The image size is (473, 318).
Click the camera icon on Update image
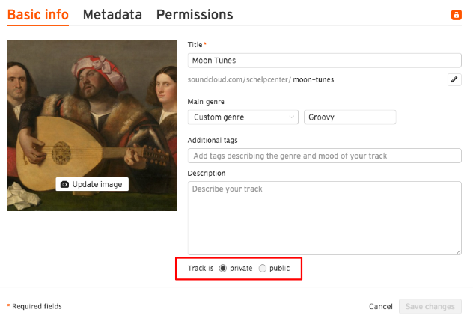64,184
